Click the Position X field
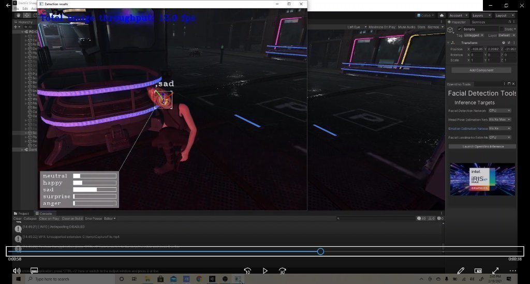Screen dimensions: 530x284 point(477,49)
